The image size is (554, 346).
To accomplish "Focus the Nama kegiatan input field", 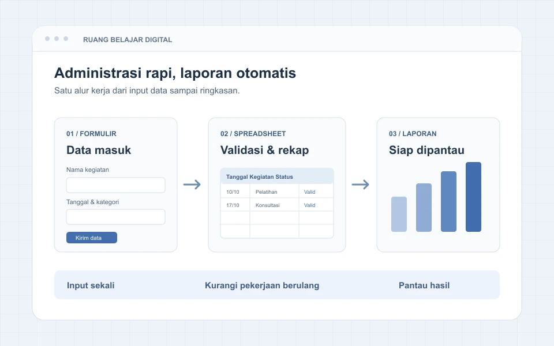I will pos(115,185).
